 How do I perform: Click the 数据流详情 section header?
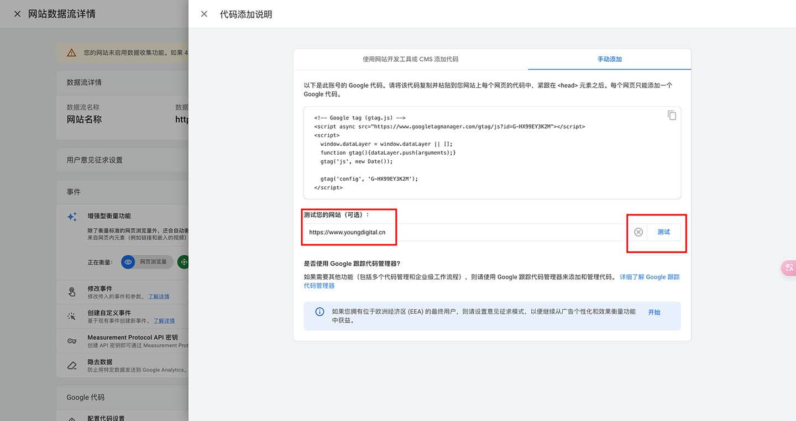click(84, 82)
